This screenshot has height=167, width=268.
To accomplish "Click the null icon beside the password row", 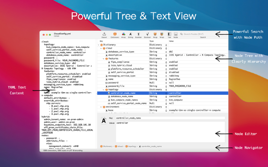I will pyautogui.click(x=106, y=83).
